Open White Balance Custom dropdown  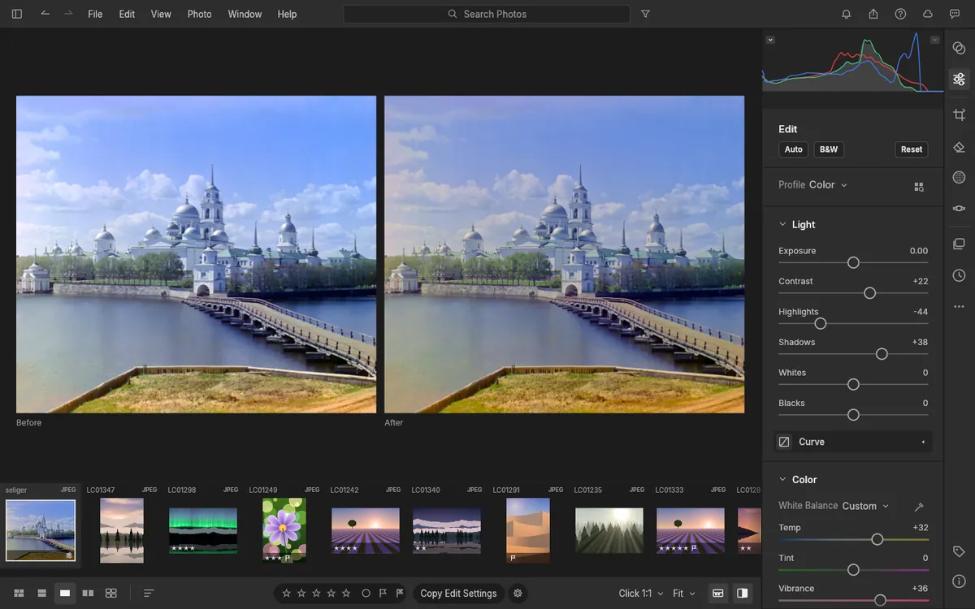[x=865, y=506]
